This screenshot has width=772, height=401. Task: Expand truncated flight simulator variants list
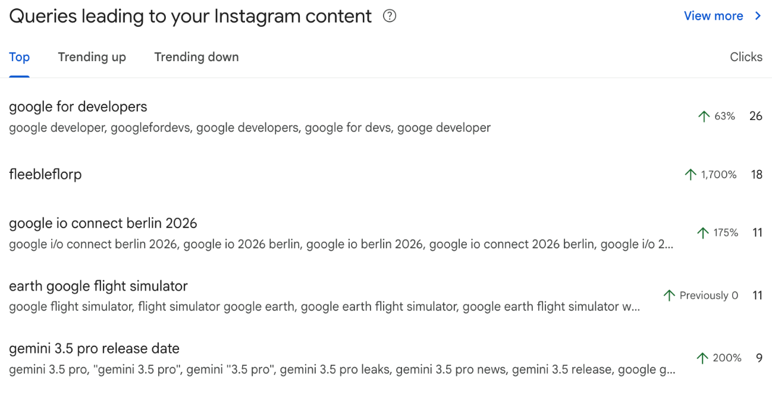tap(324, 307)
